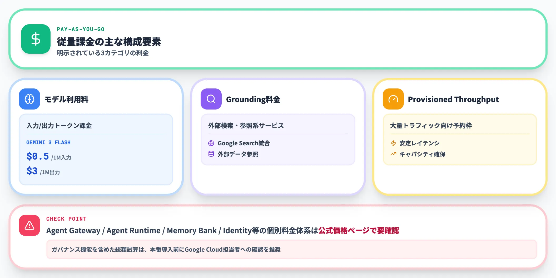
Task: Click the database icon beside 外部データ参照
Action: pos(211,155)
